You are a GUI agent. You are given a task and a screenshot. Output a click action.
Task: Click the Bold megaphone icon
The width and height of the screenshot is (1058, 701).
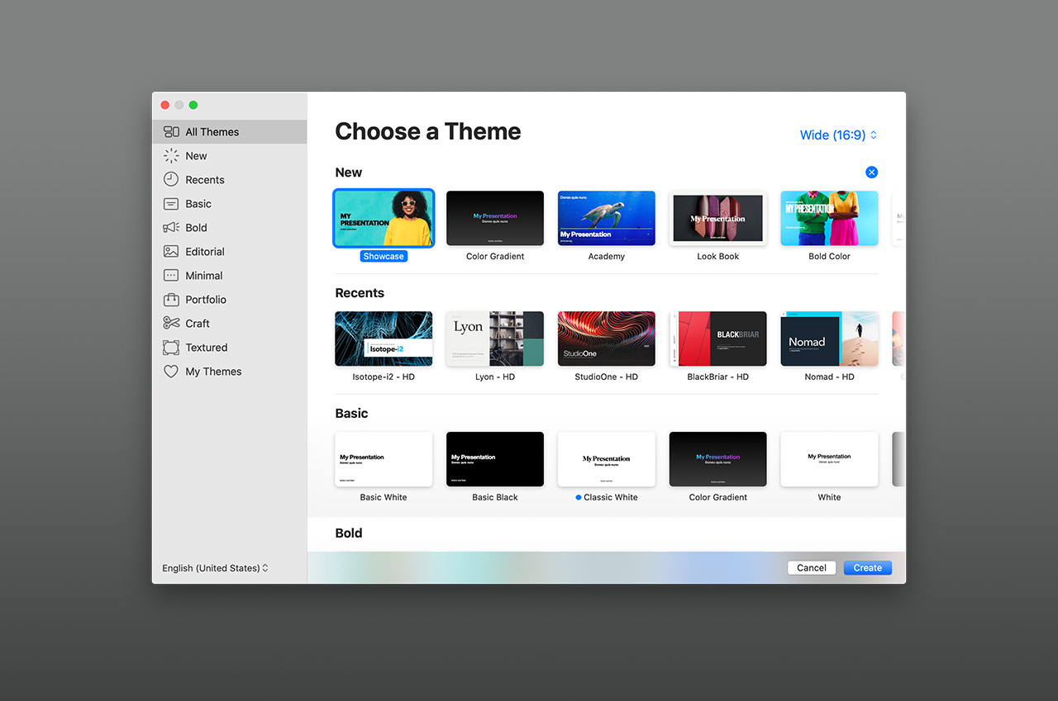(171, 228)
